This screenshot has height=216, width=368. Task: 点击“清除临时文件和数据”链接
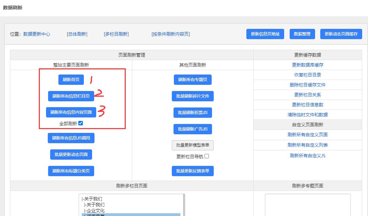tap(308, 114)
